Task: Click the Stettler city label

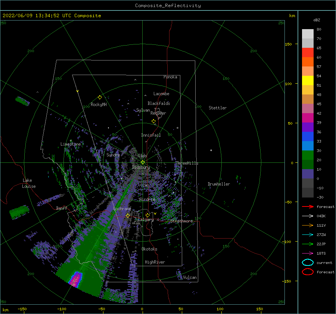Action: click(x=218, y=108)
